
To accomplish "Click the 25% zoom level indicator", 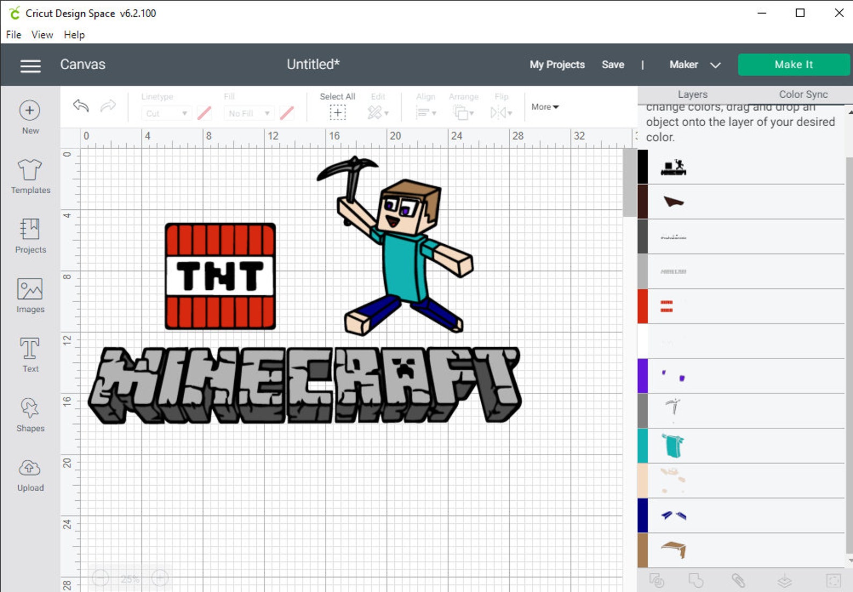I will (130, 579).
